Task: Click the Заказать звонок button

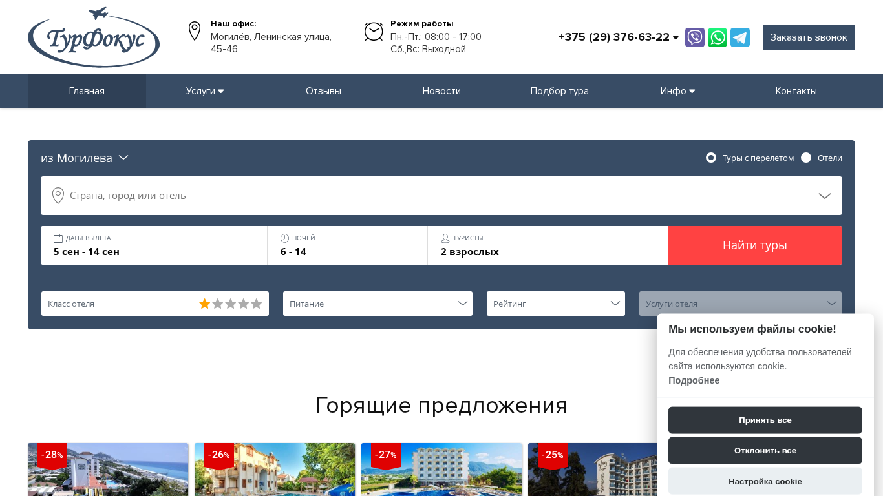Action: click(x=809, y=37)
